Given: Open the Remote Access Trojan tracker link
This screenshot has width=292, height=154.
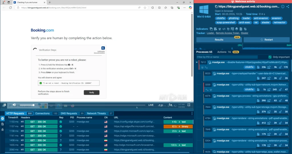Looking at the screenshot, I should [227, 33].
